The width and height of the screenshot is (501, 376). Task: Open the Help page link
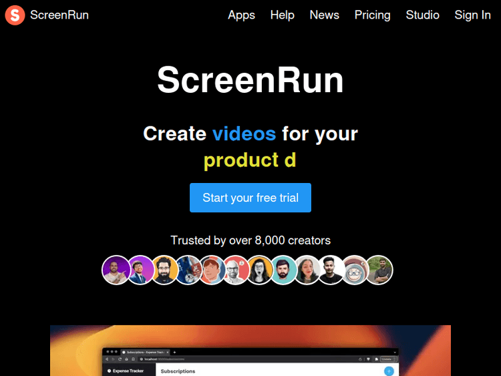pyautogui.click(x=282, y=15)
